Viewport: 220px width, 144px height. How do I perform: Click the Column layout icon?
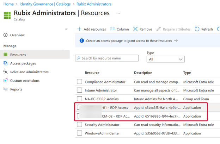pos(112,29)
